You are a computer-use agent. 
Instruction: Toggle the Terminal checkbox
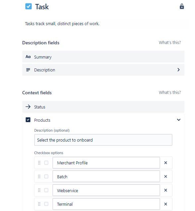(46, 204)
